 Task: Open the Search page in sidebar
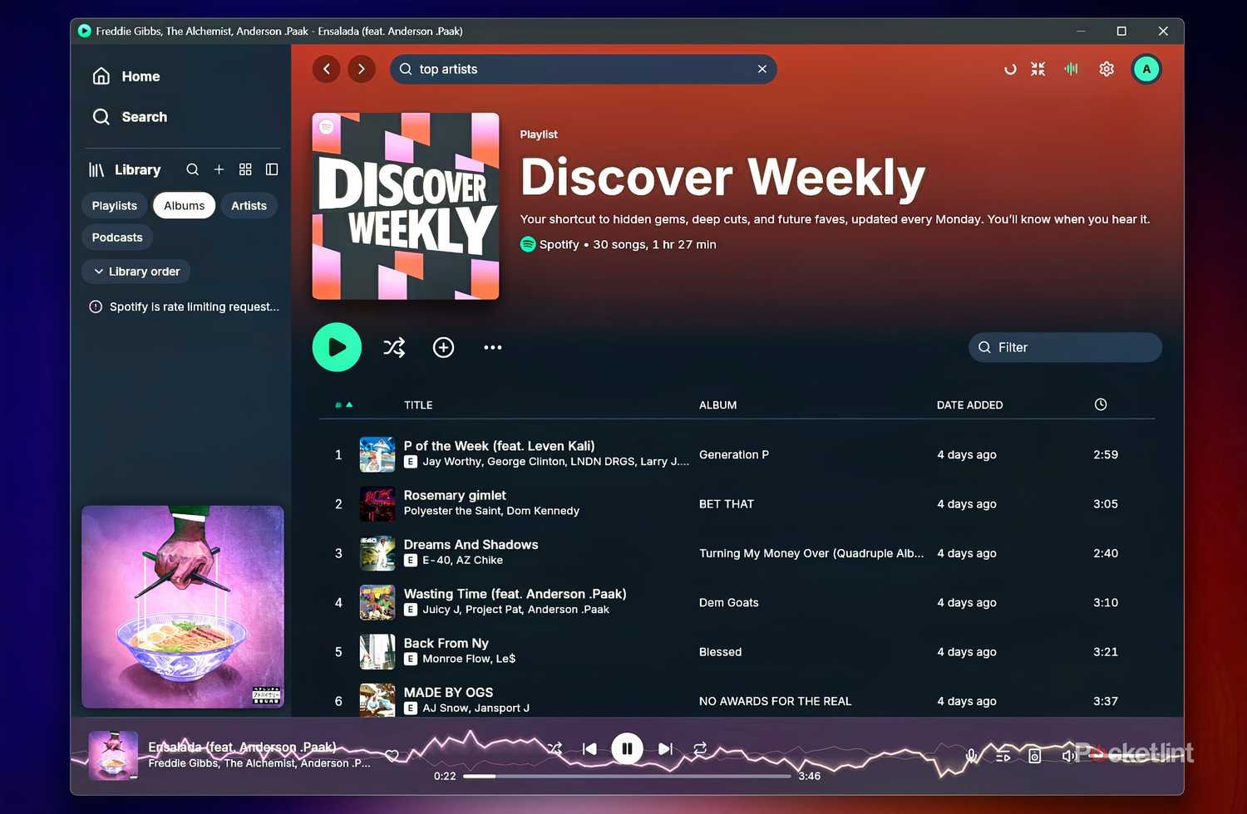click(130, 117)
